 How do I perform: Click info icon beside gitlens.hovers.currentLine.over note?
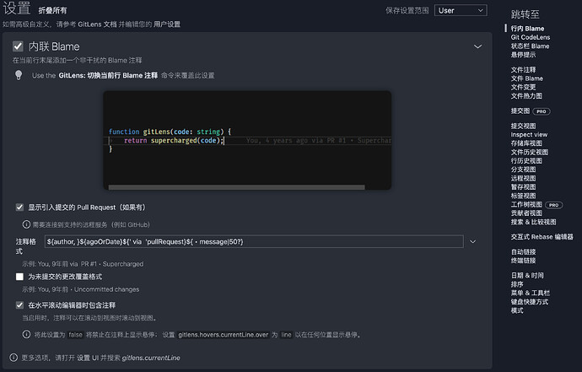pyautogui.click(x=26, y=335)
